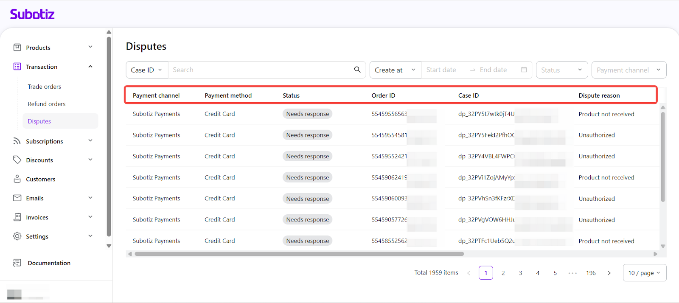Click the Emails envelope icon
Viewport: 679px width, 303px height.
tap(17, 198)
